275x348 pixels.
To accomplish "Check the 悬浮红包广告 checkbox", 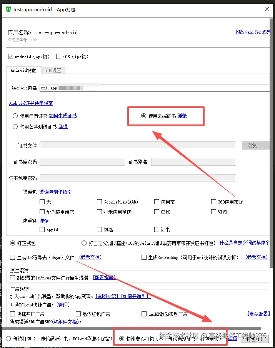I will click(x=78, y=314).
